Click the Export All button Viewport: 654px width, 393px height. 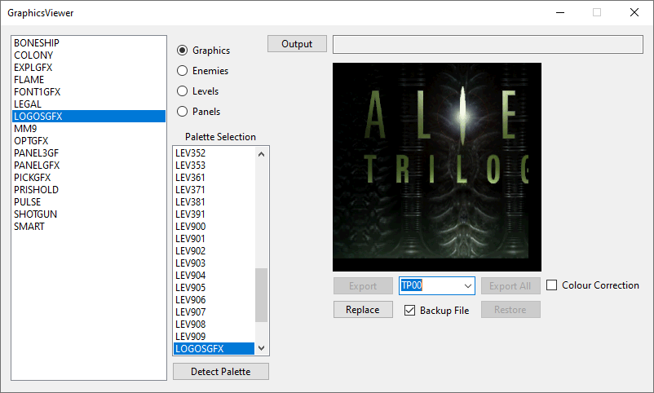[510, 286]
